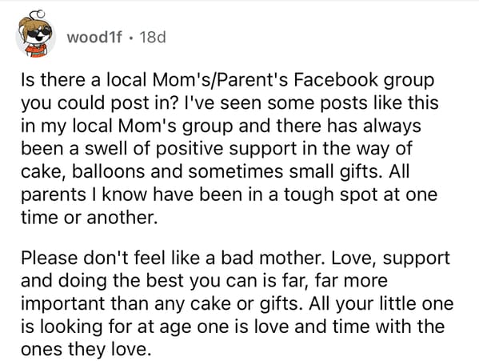Click the word Facebook in the comment
Image resolution: width=479 pixels, height=361 pixels.
pos(336,79)
